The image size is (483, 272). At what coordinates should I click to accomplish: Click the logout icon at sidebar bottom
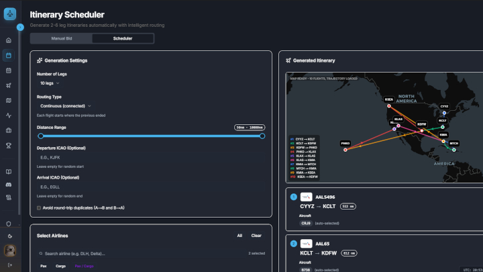9,266
